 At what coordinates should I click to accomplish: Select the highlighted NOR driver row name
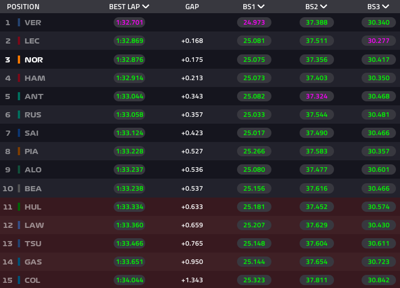click(x=34, y=60)
